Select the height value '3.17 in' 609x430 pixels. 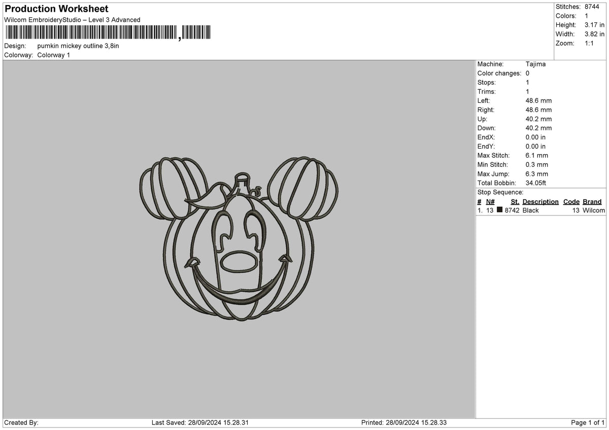(x=595, y=25)
